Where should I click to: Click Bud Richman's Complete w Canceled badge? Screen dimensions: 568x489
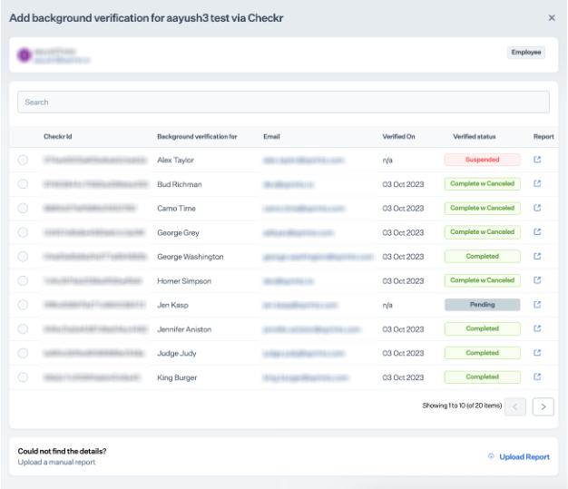coord(482,183)
